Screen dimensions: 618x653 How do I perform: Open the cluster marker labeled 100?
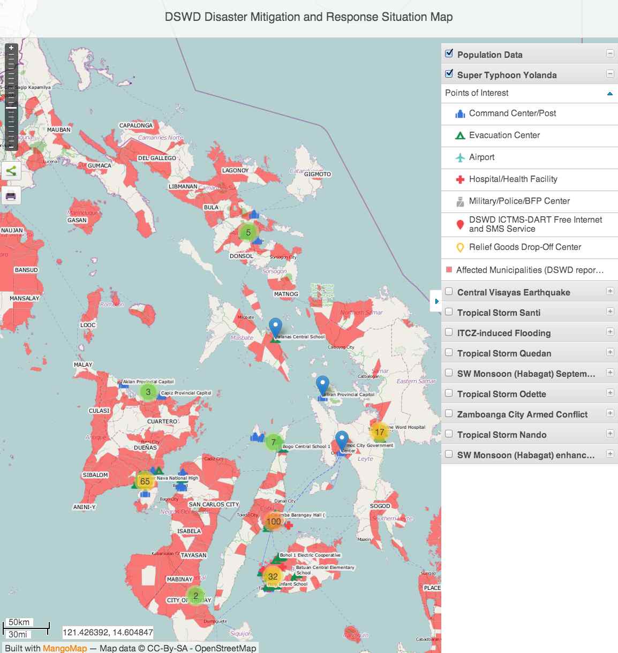(273, 521)
